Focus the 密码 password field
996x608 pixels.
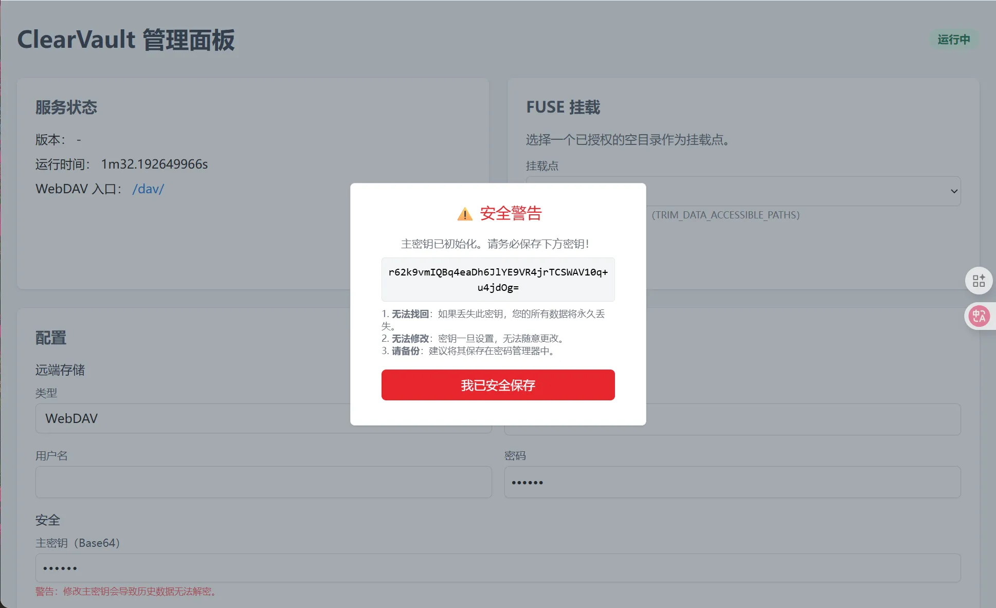732,482
